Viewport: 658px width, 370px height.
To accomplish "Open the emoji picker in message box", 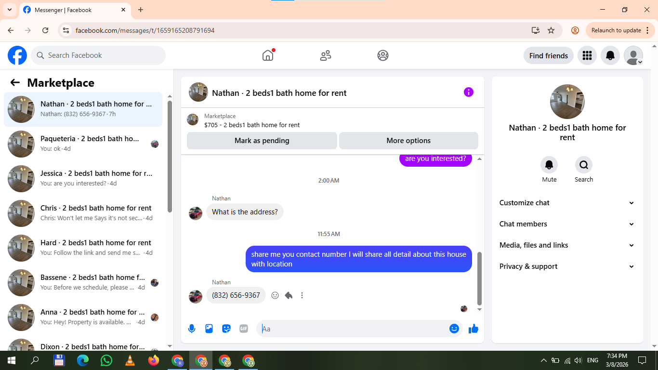I will tap(454, 329).
